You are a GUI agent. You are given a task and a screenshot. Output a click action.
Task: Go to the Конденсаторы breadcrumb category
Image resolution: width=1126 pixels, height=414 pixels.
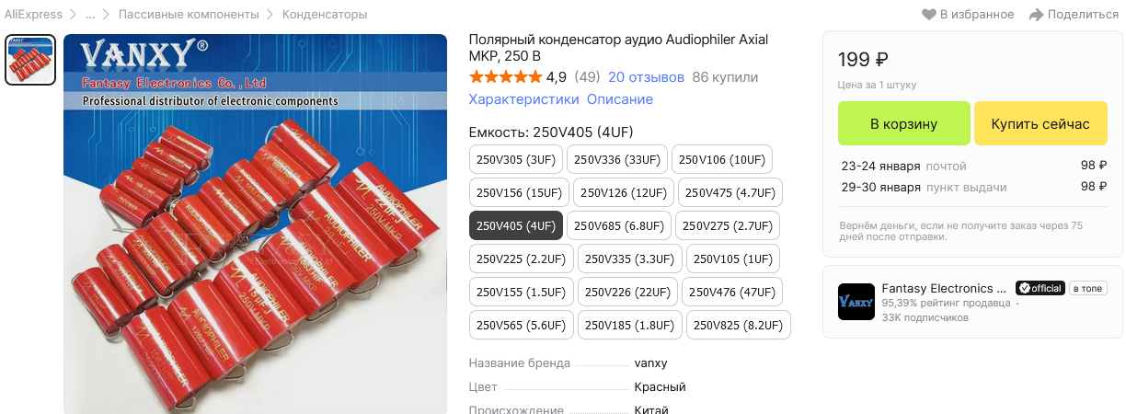coord(325,15)
